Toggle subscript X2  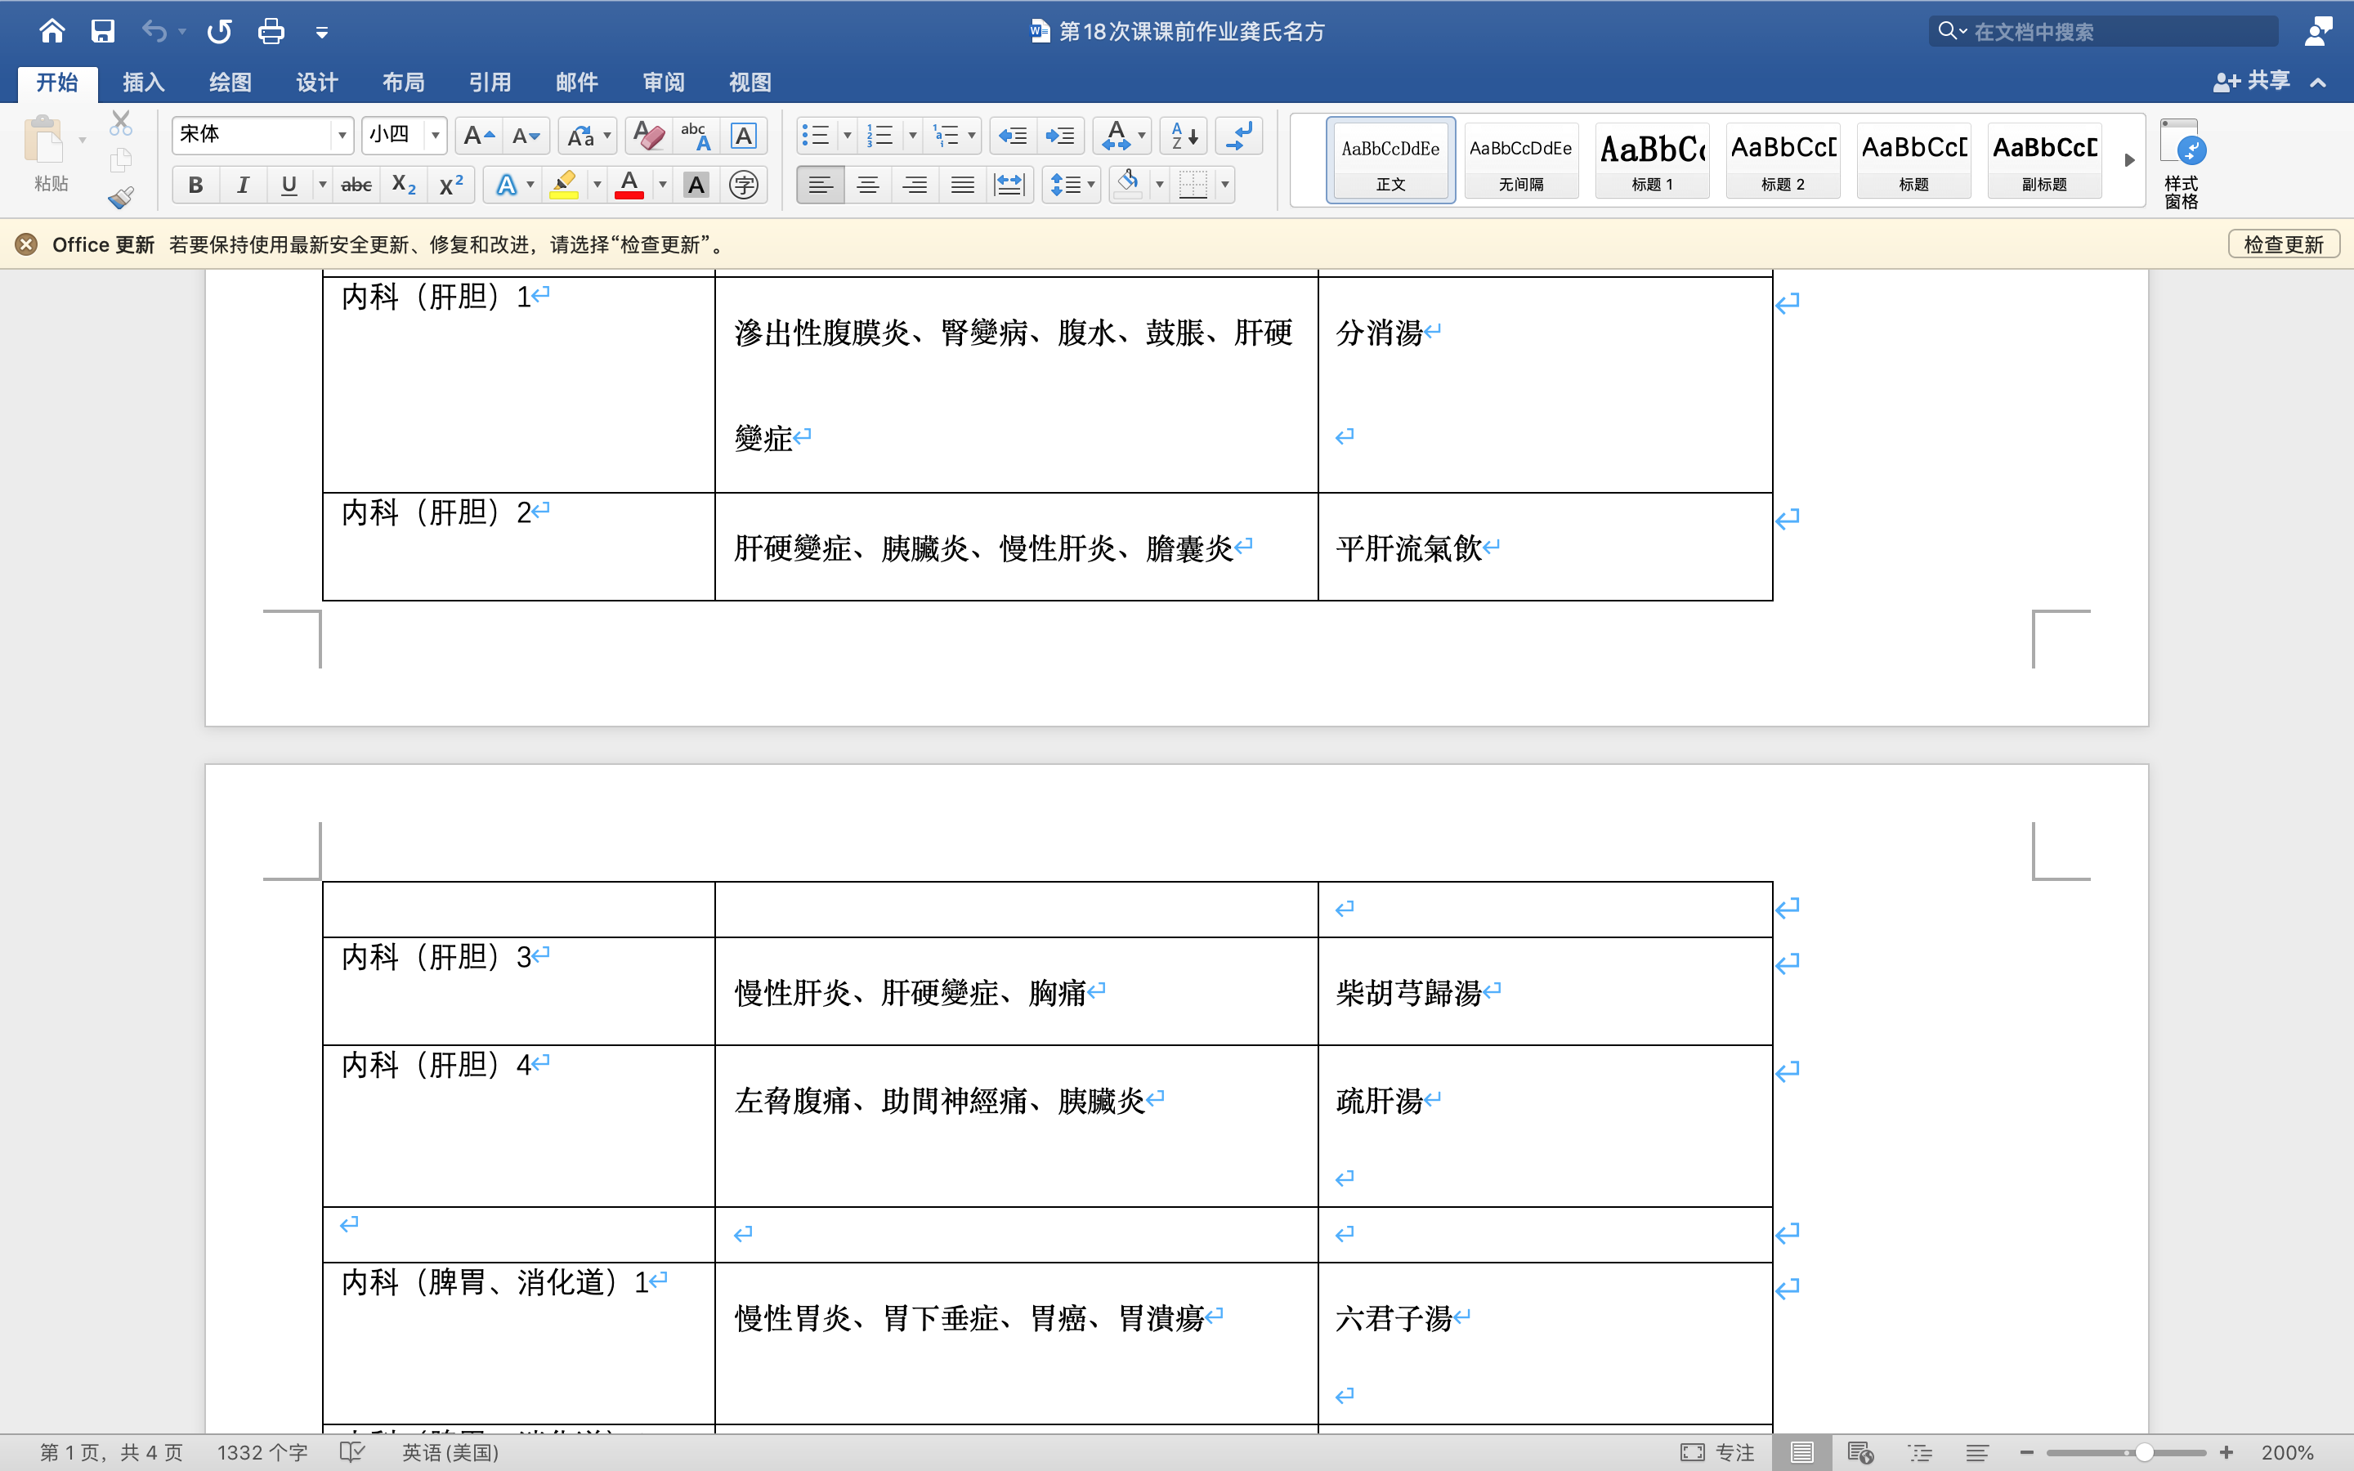pos(404,185)
